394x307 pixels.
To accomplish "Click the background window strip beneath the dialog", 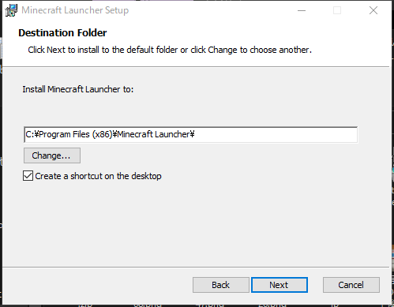I will (197, 305).
